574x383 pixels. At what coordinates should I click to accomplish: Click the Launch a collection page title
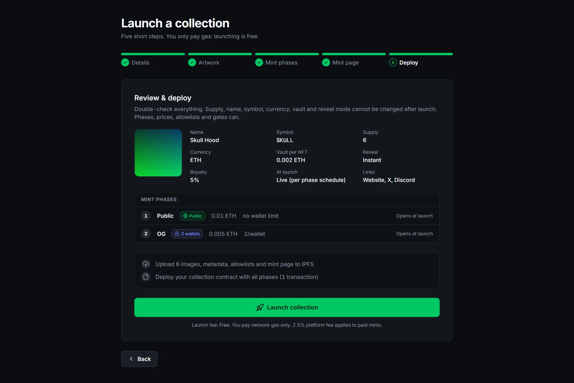[x=175, y=23]
